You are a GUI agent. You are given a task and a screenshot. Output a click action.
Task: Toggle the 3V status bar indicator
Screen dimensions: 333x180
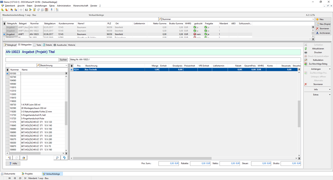[25, 178]
